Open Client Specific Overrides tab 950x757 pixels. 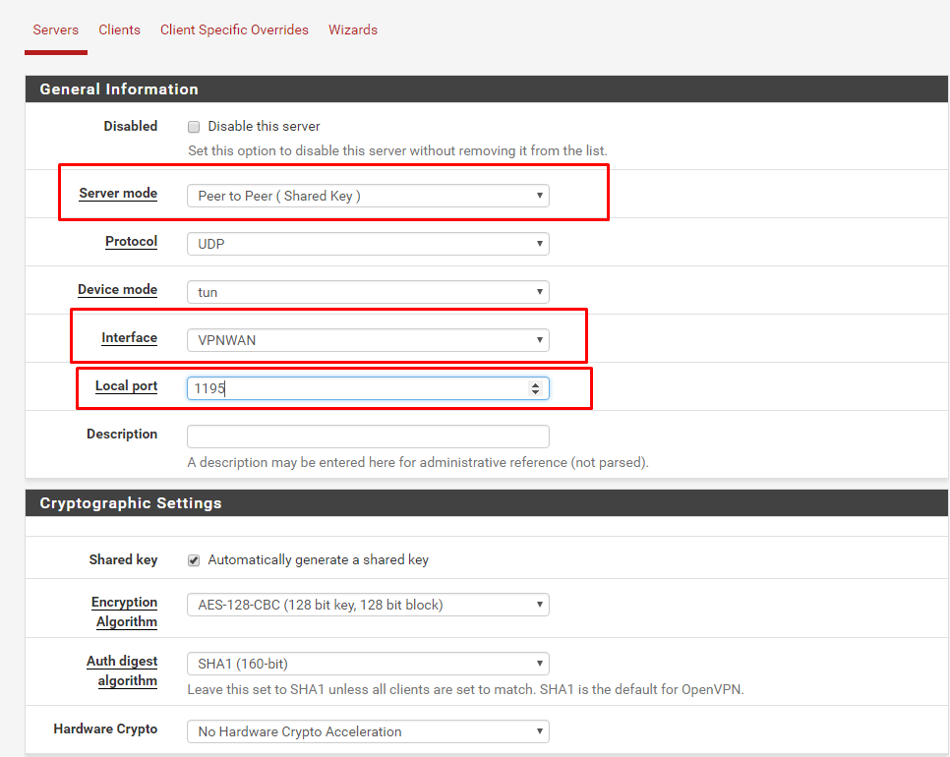[x=234, y=29]
